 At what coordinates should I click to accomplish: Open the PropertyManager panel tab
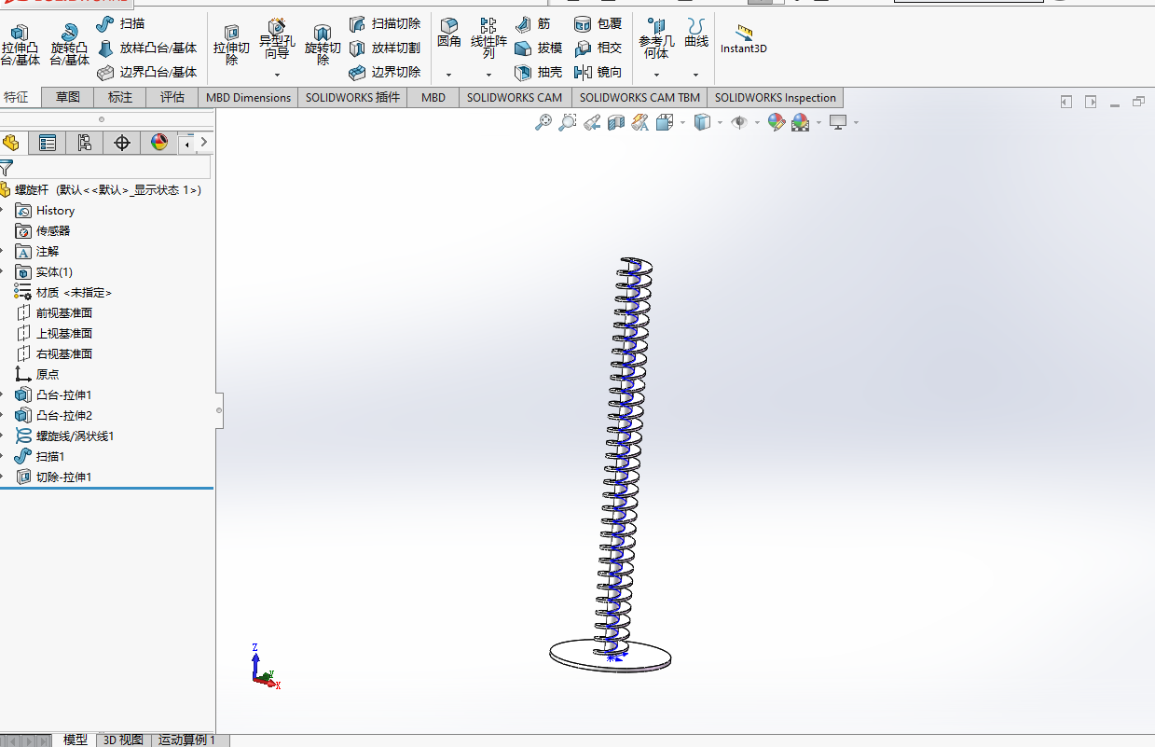tap(48, 143)
